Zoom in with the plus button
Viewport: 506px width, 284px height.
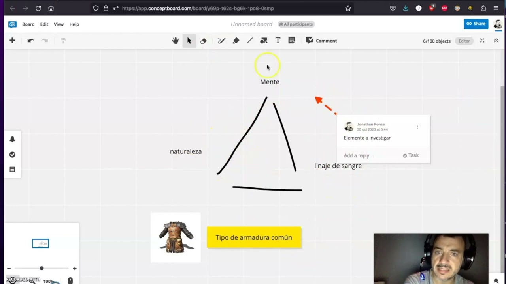(74, 268)
